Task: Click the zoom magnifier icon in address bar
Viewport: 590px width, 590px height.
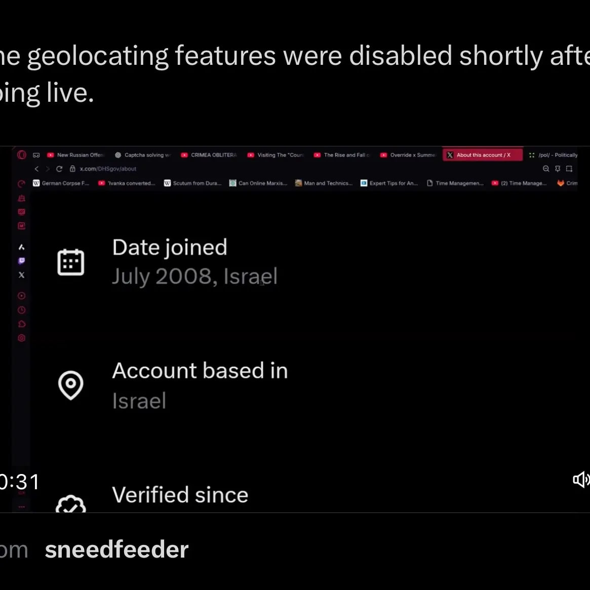Action: (546, 169)
